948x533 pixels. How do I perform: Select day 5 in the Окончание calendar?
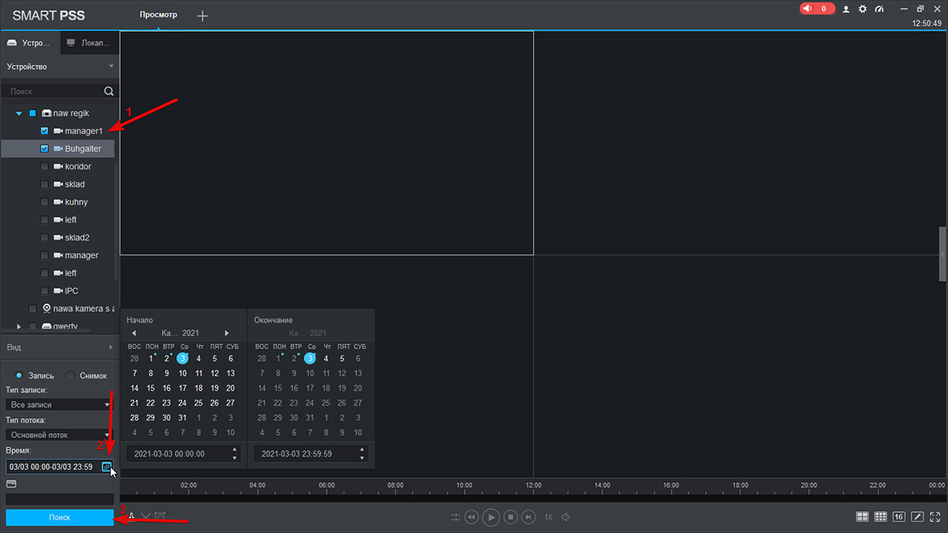342,358
